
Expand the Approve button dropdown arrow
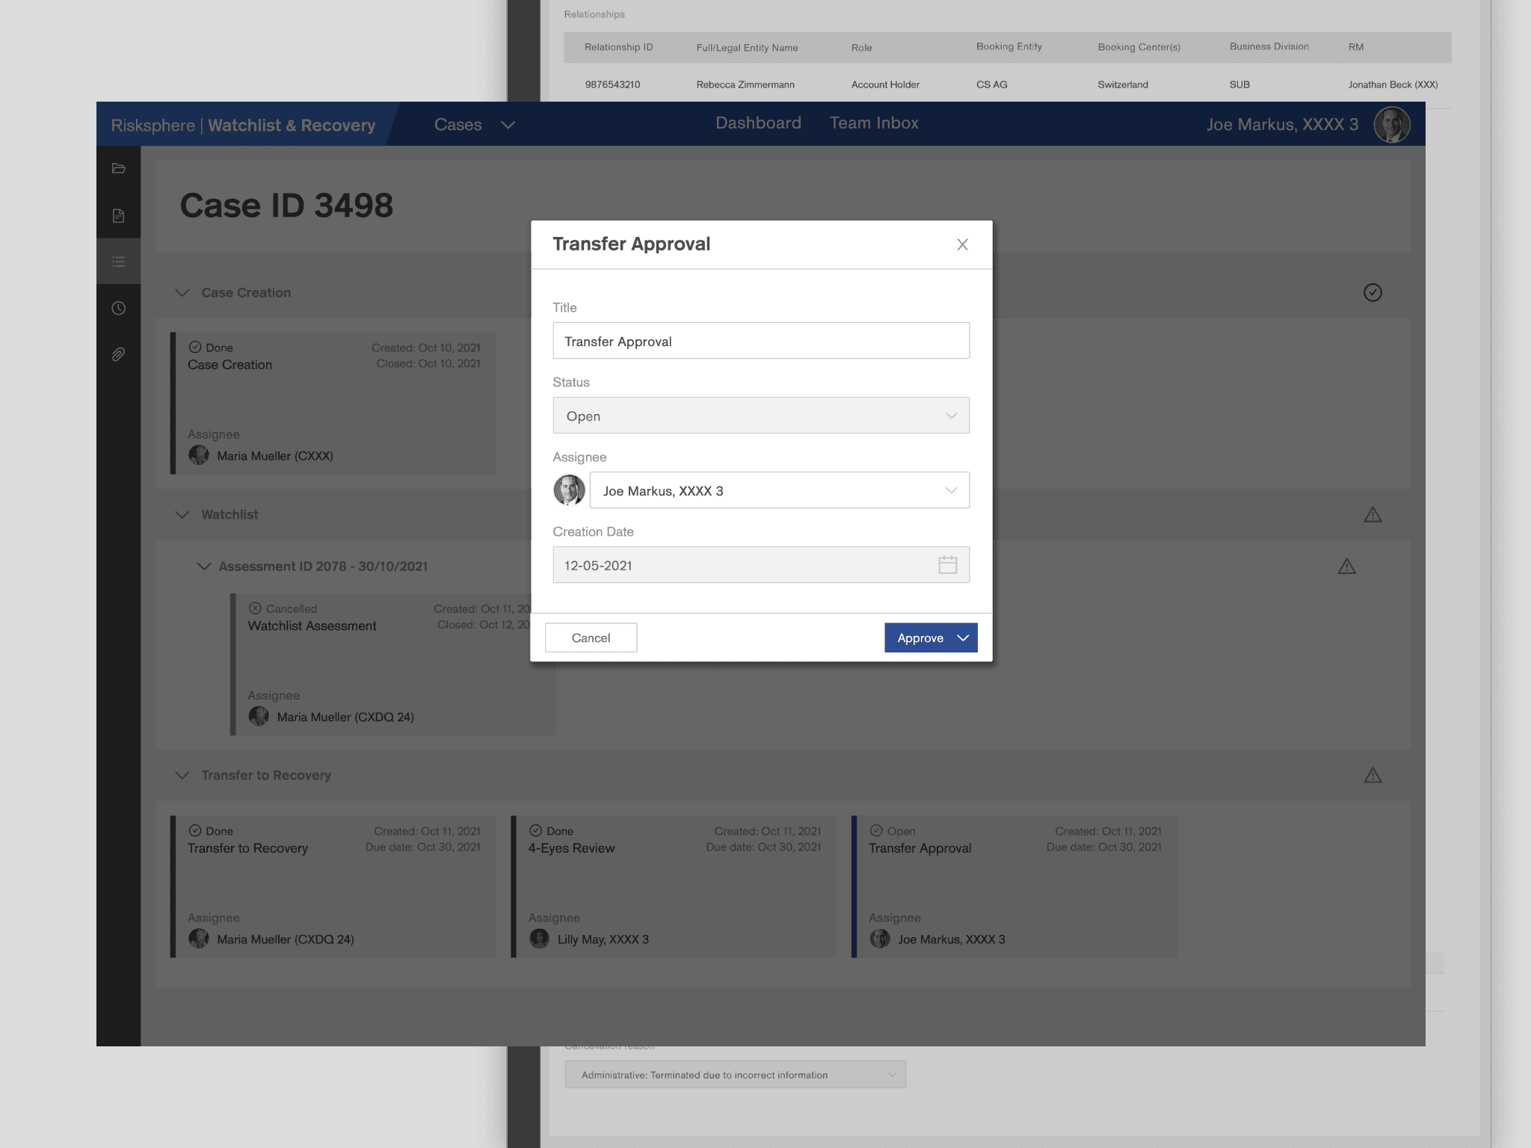click(963, 638)
